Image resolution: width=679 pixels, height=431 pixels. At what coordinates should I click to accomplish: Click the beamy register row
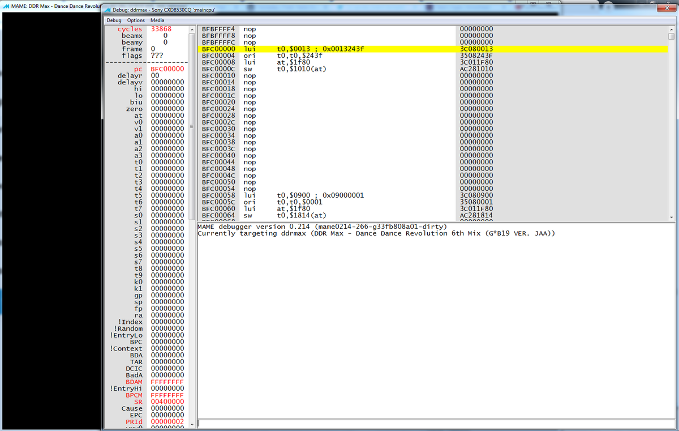tap(147, 42)
